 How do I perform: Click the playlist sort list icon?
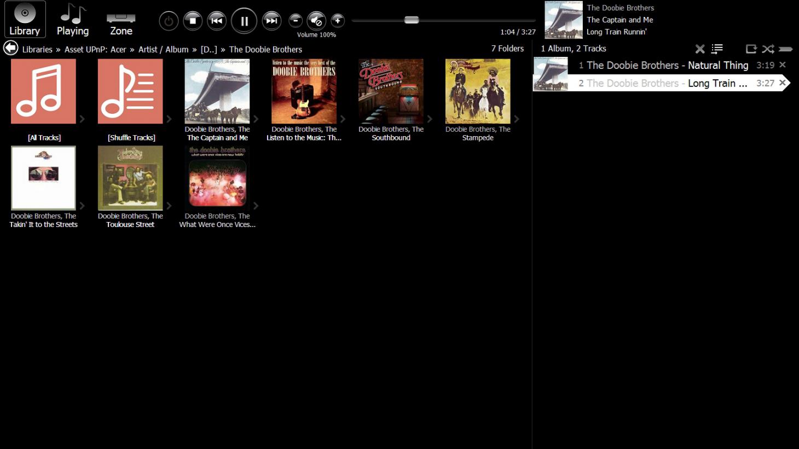click(717, 49)
